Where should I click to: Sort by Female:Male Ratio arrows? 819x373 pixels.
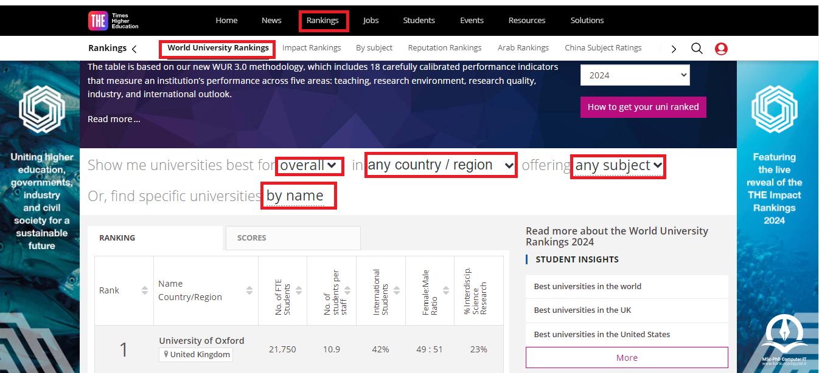point(445,290)
